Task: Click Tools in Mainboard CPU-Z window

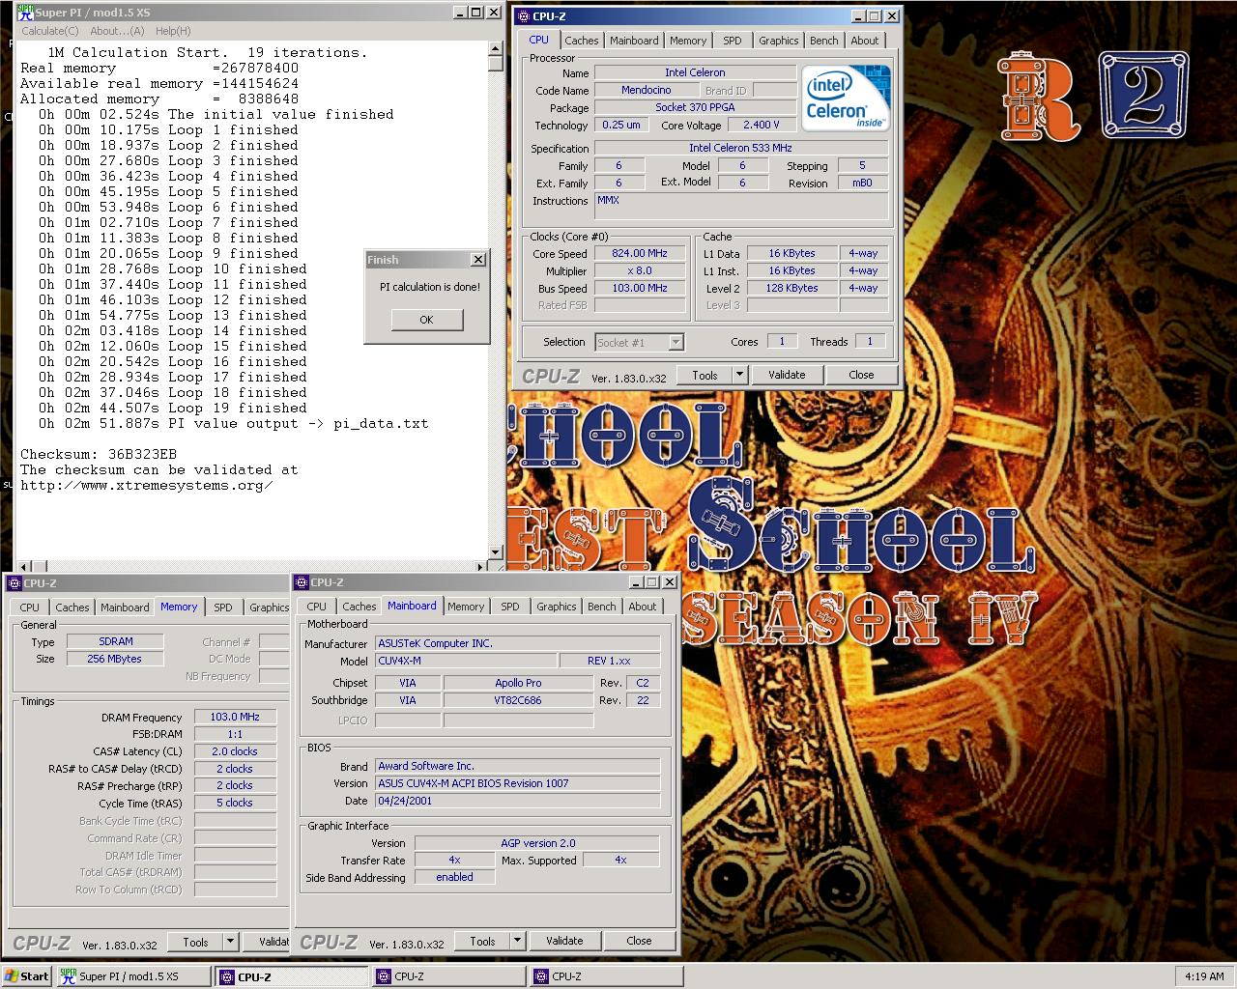Action: 482,941
